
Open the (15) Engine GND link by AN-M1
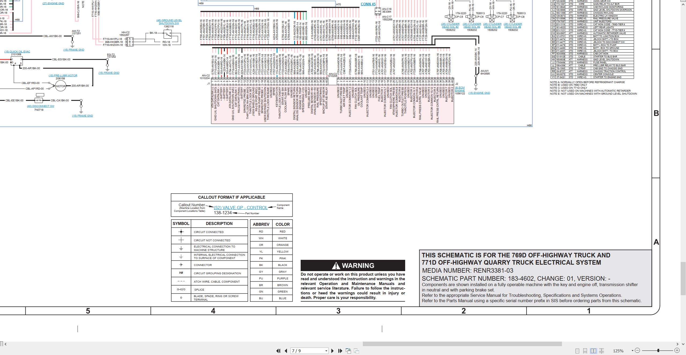point(479,93)
